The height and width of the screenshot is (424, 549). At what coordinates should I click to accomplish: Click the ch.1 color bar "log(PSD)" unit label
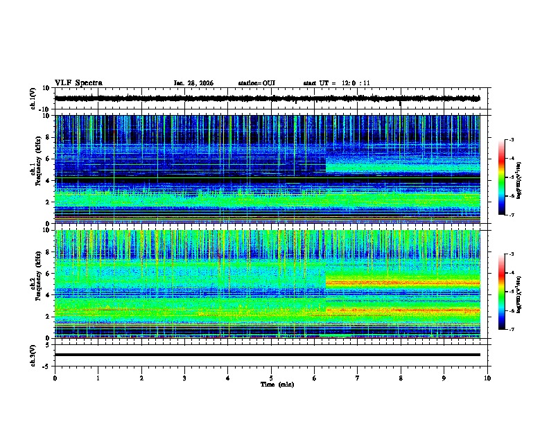tap(520, 180)
